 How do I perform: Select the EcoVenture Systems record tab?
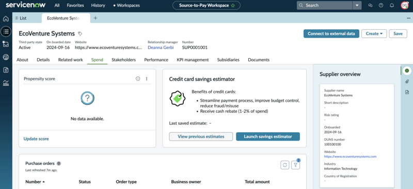pos(66,18)
